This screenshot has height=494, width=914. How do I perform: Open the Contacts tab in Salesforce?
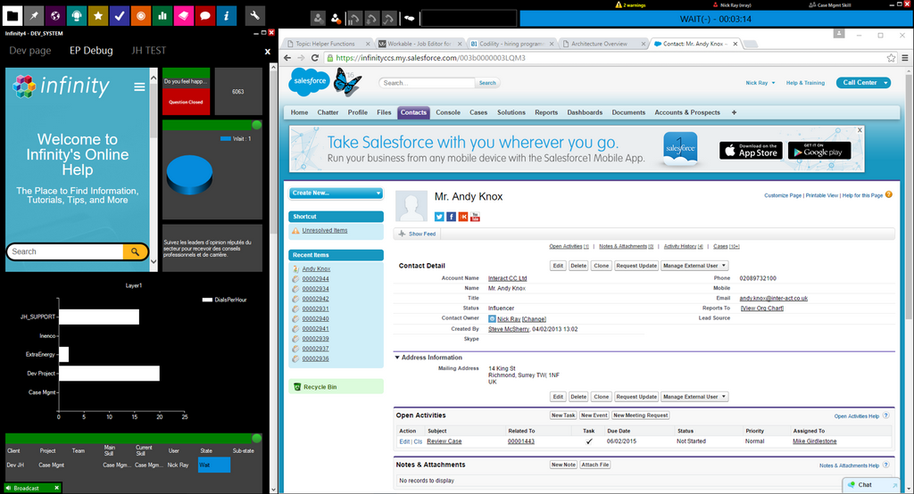pos(413,112)
